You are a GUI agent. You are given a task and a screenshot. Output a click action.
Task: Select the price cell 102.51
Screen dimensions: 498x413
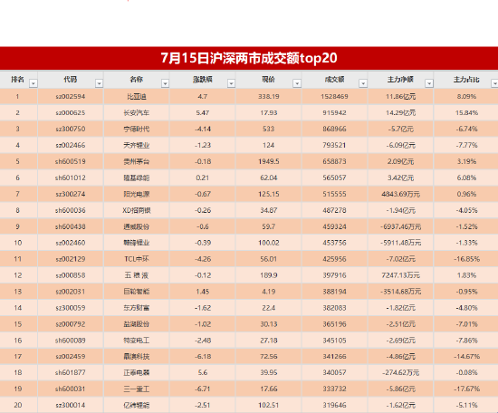[x=269, y=405]
